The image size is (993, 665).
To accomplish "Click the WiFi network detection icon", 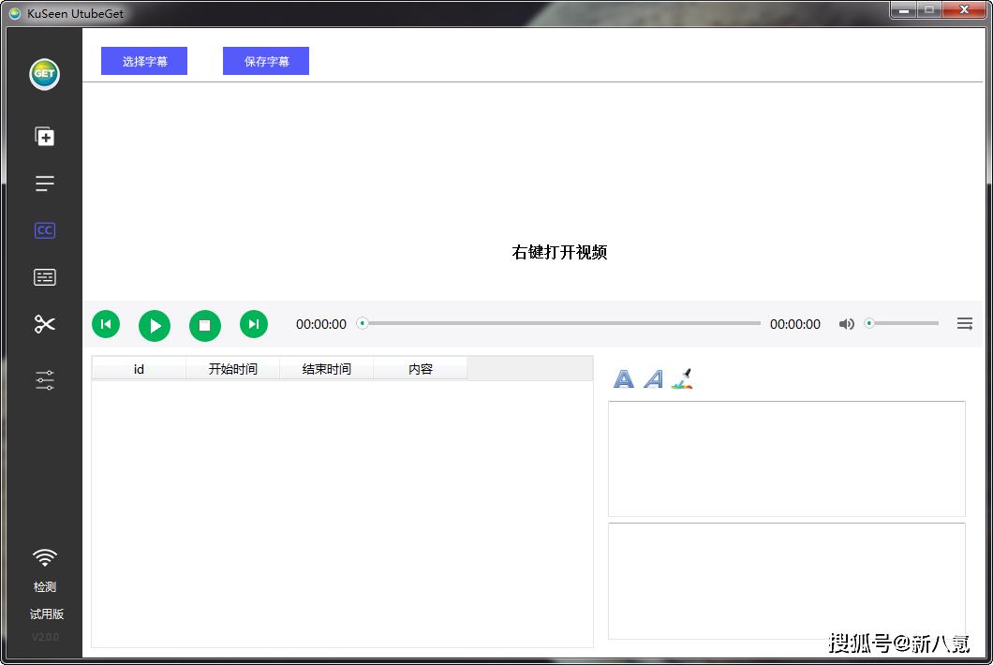I will pyautogui.click(x=44, y=557).
